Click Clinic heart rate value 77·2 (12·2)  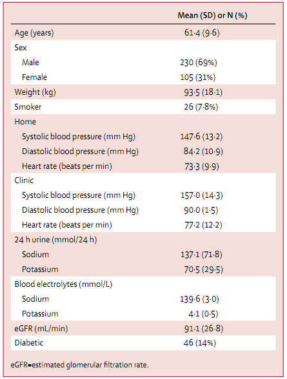[203, 225]
